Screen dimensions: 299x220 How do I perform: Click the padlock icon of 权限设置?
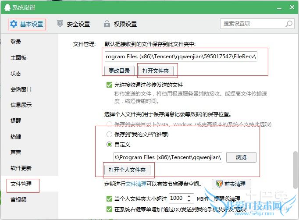(107, 24)
